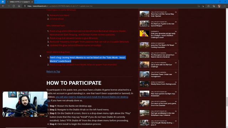Click the HOW TO PARTICIPATE heading

(x=74, y=83)
